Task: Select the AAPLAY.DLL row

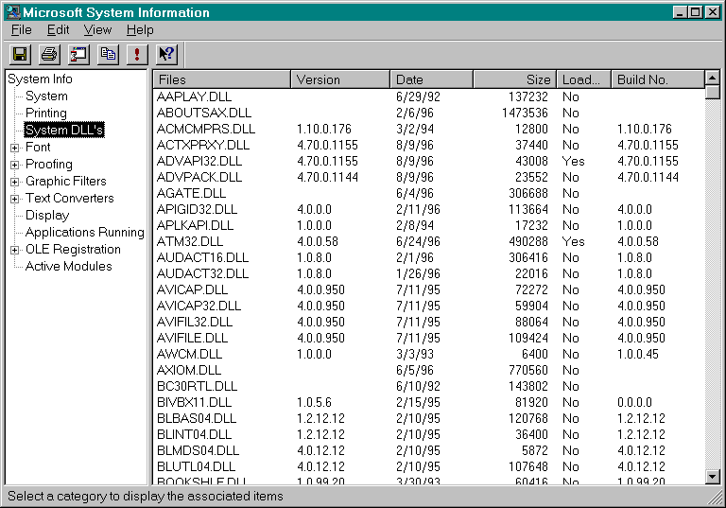Action: 429,96
